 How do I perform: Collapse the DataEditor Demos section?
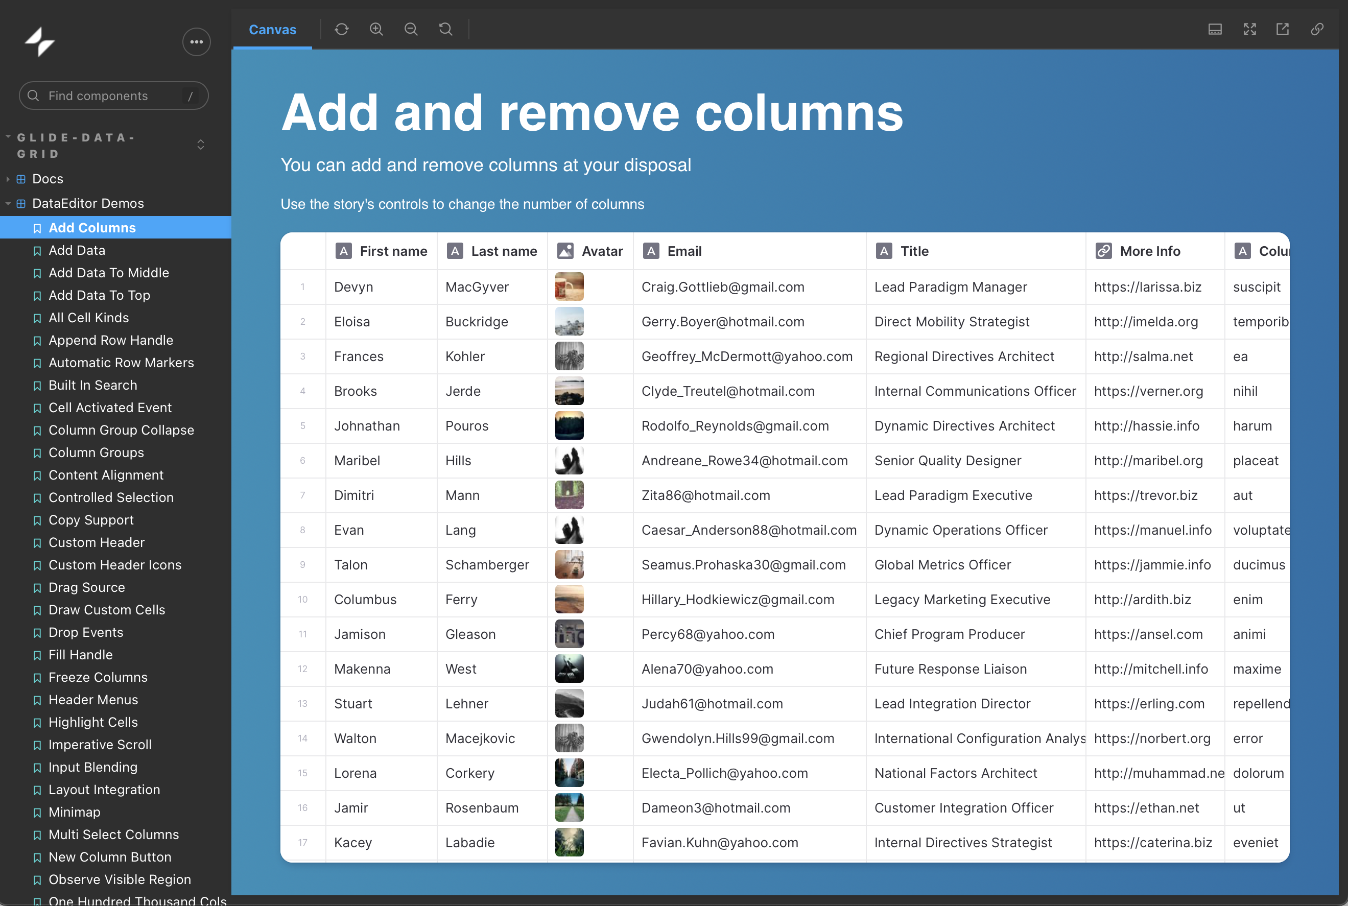(8, 203)
